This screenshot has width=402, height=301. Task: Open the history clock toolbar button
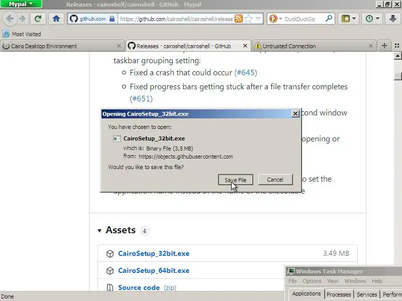point(372,19)
